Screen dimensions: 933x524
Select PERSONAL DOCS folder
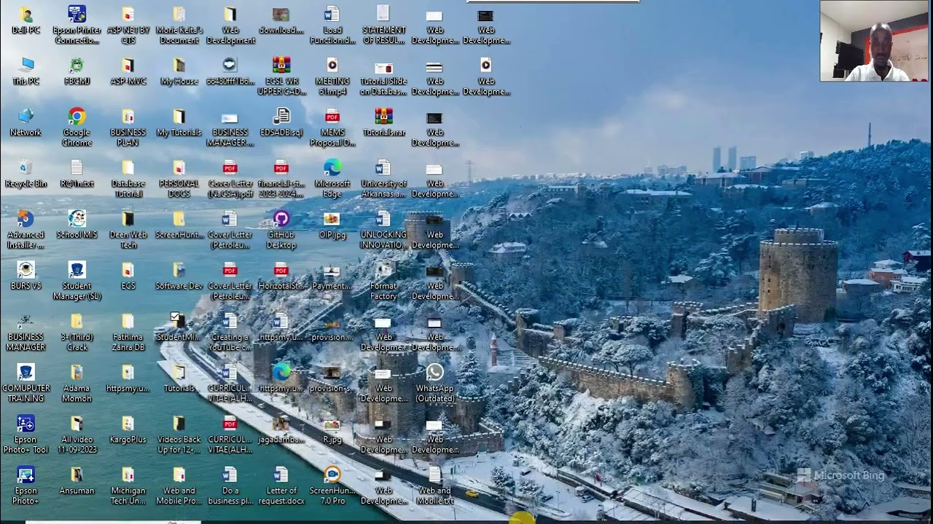click(x=179, y=179)
